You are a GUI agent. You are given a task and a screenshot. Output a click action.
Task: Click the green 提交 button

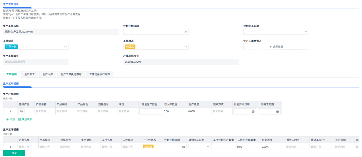tap(14, 153)
